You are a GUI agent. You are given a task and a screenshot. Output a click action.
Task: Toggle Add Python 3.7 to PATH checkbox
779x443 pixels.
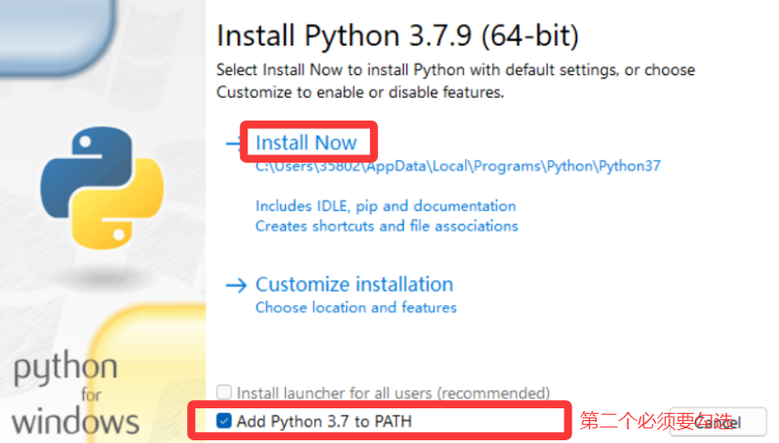[x=224, y=421]
